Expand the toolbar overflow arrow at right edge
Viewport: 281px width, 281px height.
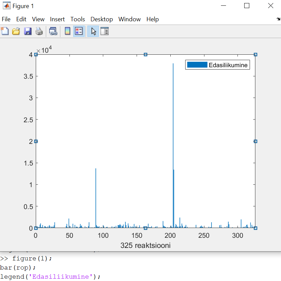click(x=278, y=19)
